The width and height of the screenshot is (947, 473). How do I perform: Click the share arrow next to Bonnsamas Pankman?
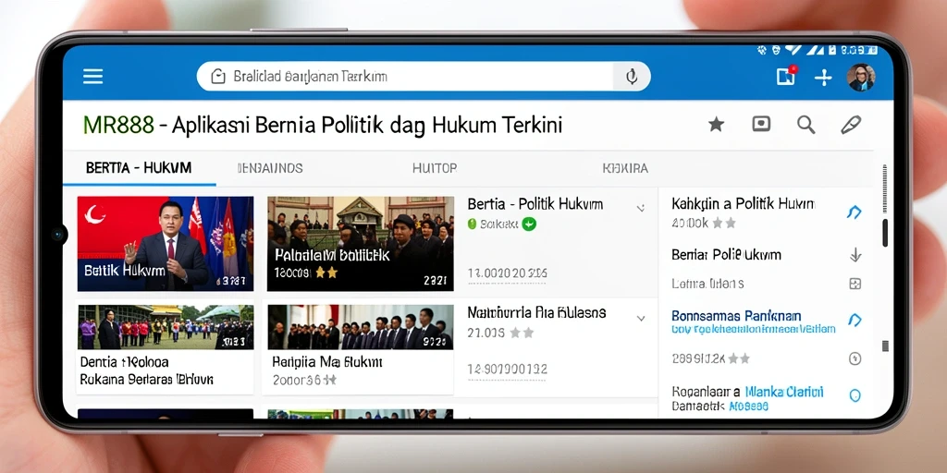point(855,320)
